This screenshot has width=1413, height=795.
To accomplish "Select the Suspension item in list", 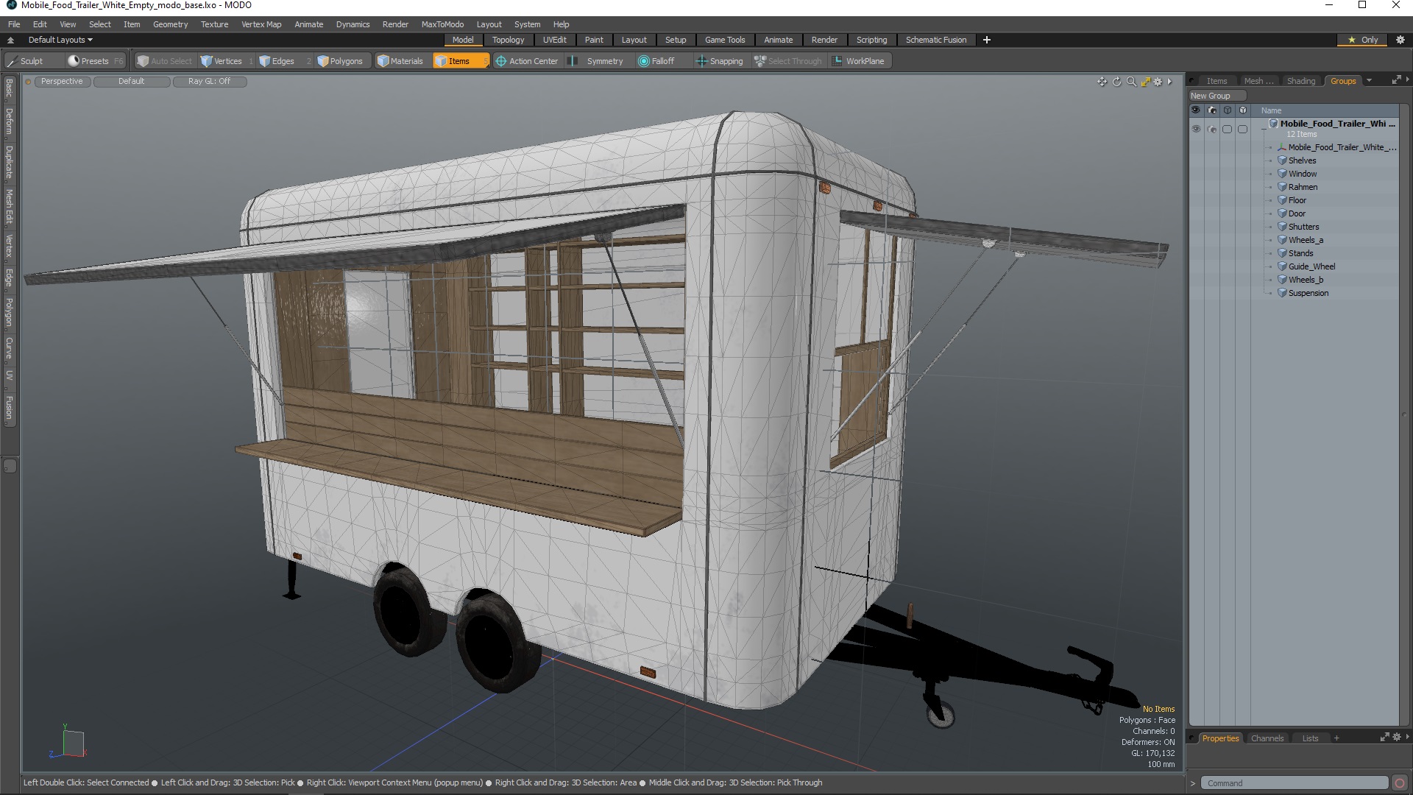I will coord(1308,293).
